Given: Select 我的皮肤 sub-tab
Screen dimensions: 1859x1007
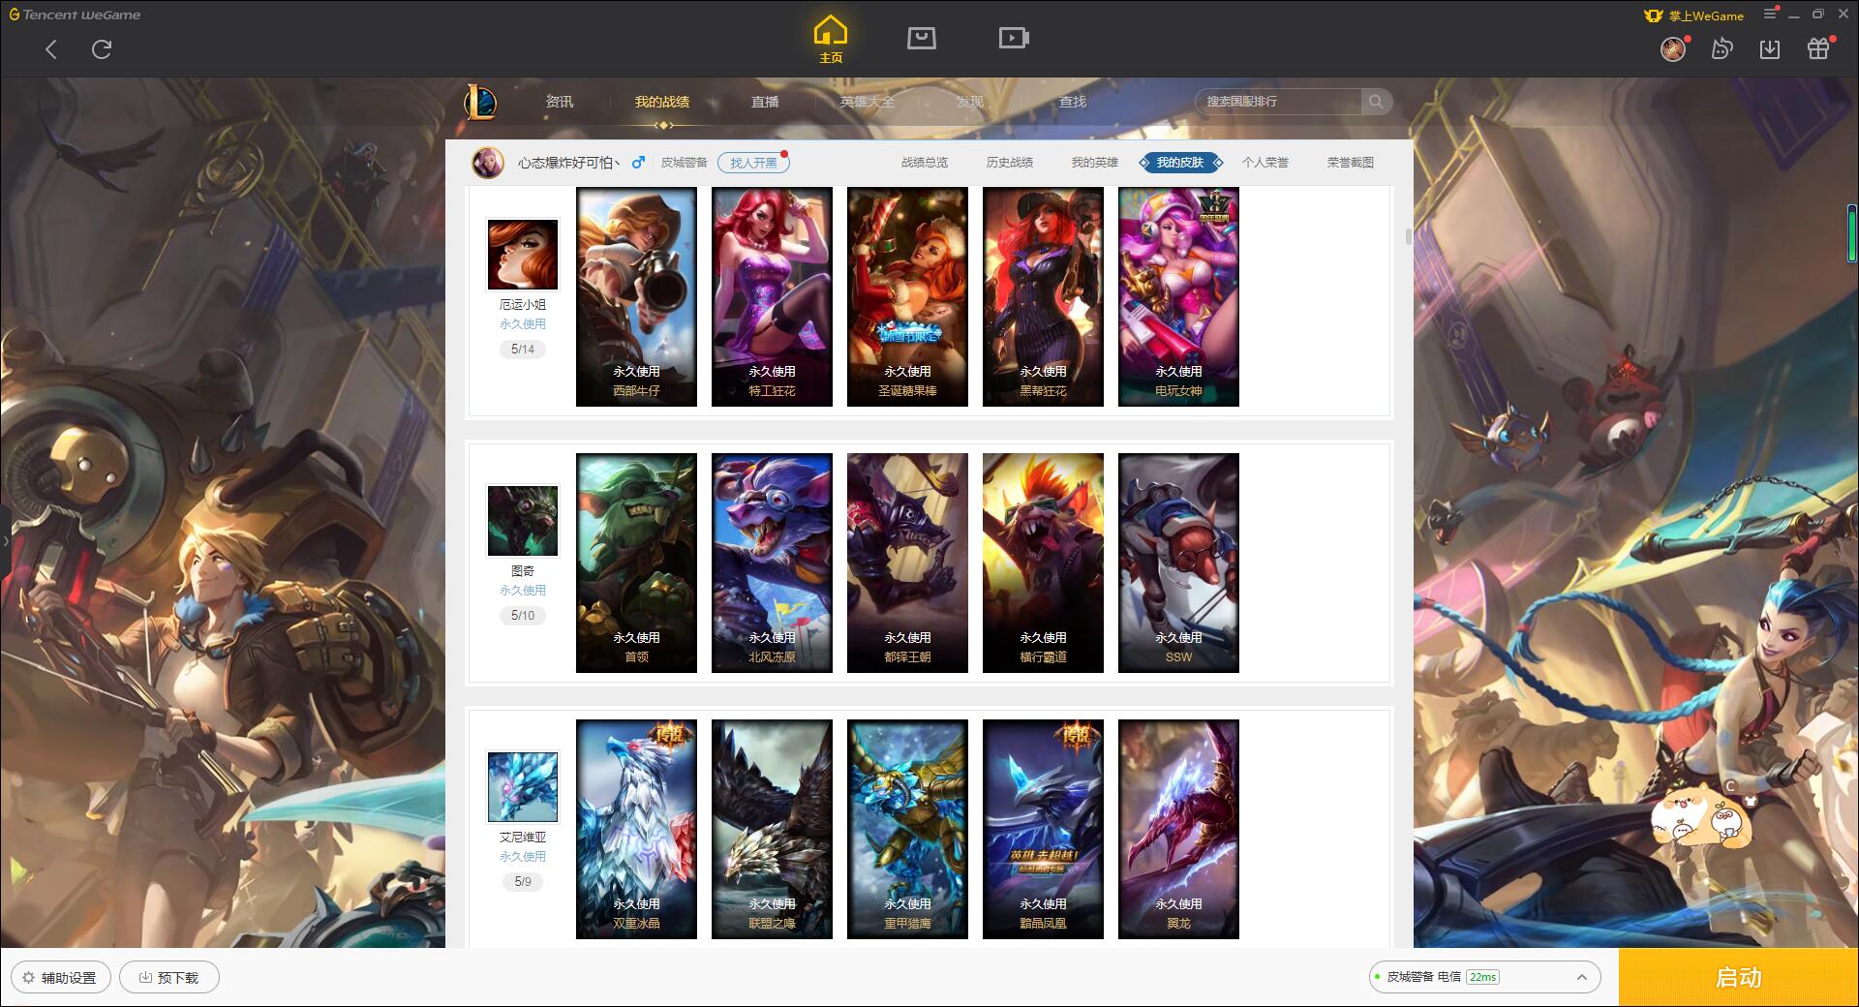Looking at the screenshot, I should tap(1180, 163).
